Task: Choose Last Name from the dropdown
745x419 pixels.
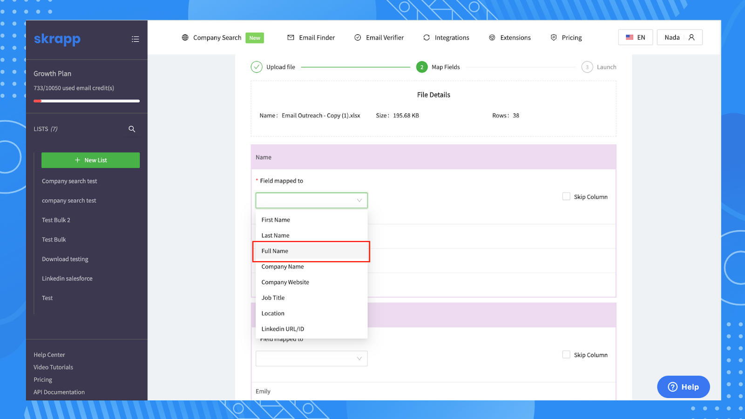Action: [x=312, y=236]
